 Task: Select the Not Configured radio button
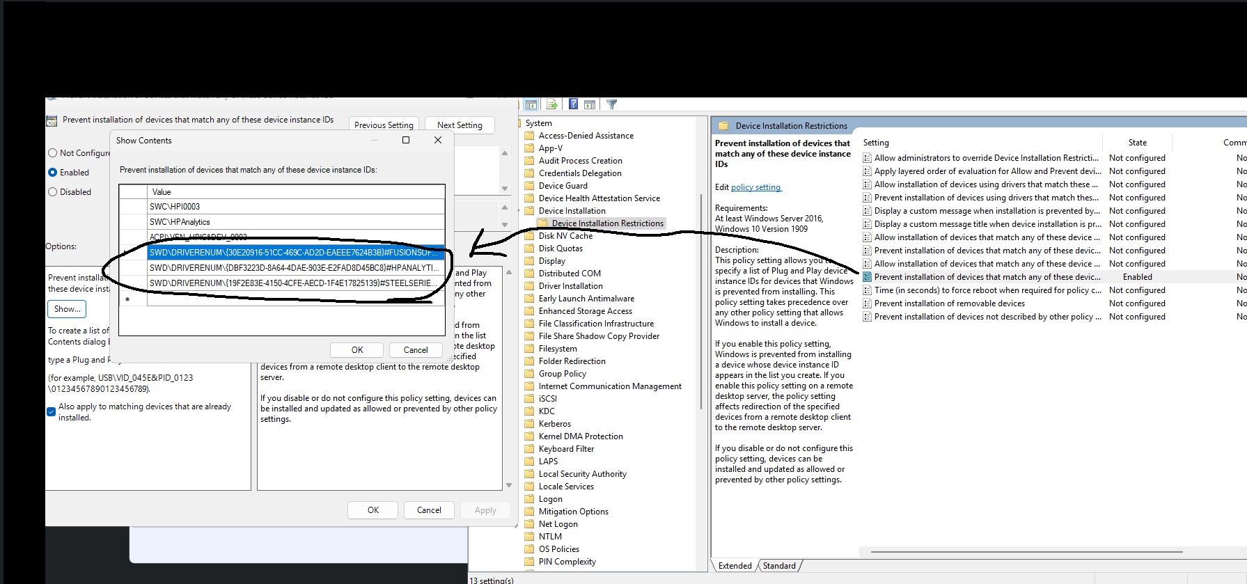click(x=52, y=153)
